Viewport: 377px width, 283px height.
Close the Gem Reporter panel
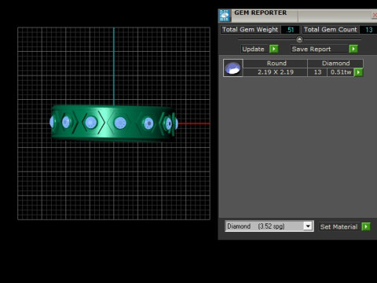375,15
